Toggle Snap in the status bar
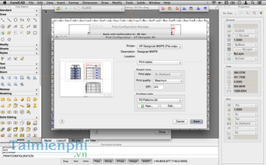The height and width of the screenshot is (165, 266). 66,161
